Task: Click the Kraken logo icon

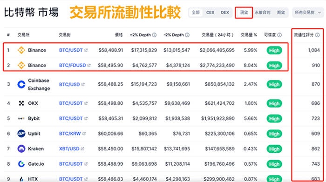Action: coord(21,149)
